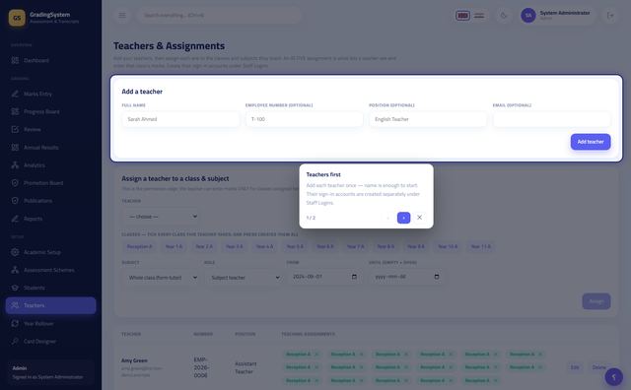Click the Progress Board icon
Image resolution: width=631 pixels, height=390 pixels.
tap(15, 111)
